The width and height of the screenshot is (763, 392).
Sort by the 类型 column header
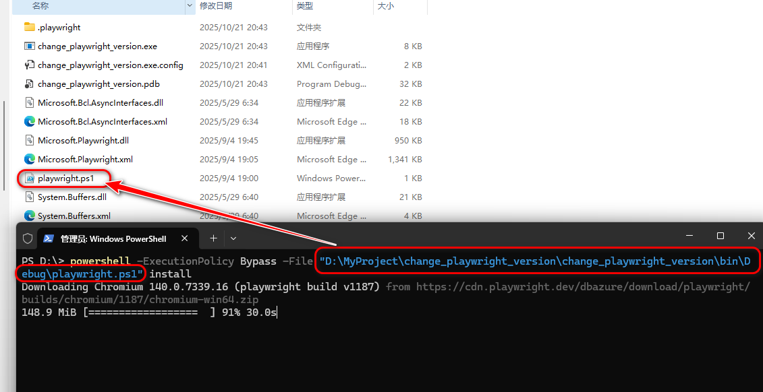(x=305, y=6)
